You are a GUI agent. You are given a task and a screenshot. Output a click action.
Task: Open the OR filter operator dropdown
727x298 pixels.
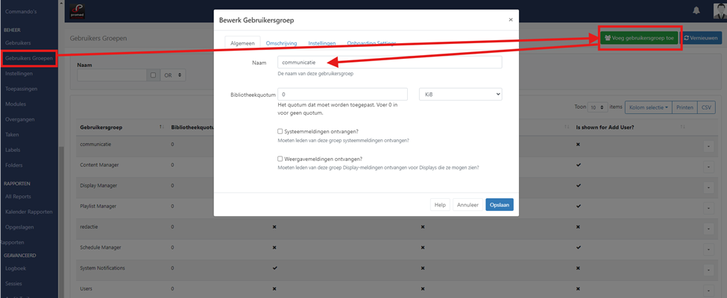pos(173,75)
